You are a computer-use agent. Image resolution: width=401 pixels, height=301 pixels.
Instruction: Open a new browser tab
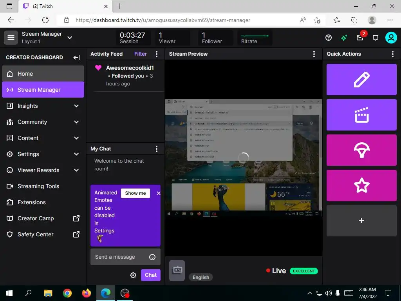119,6
